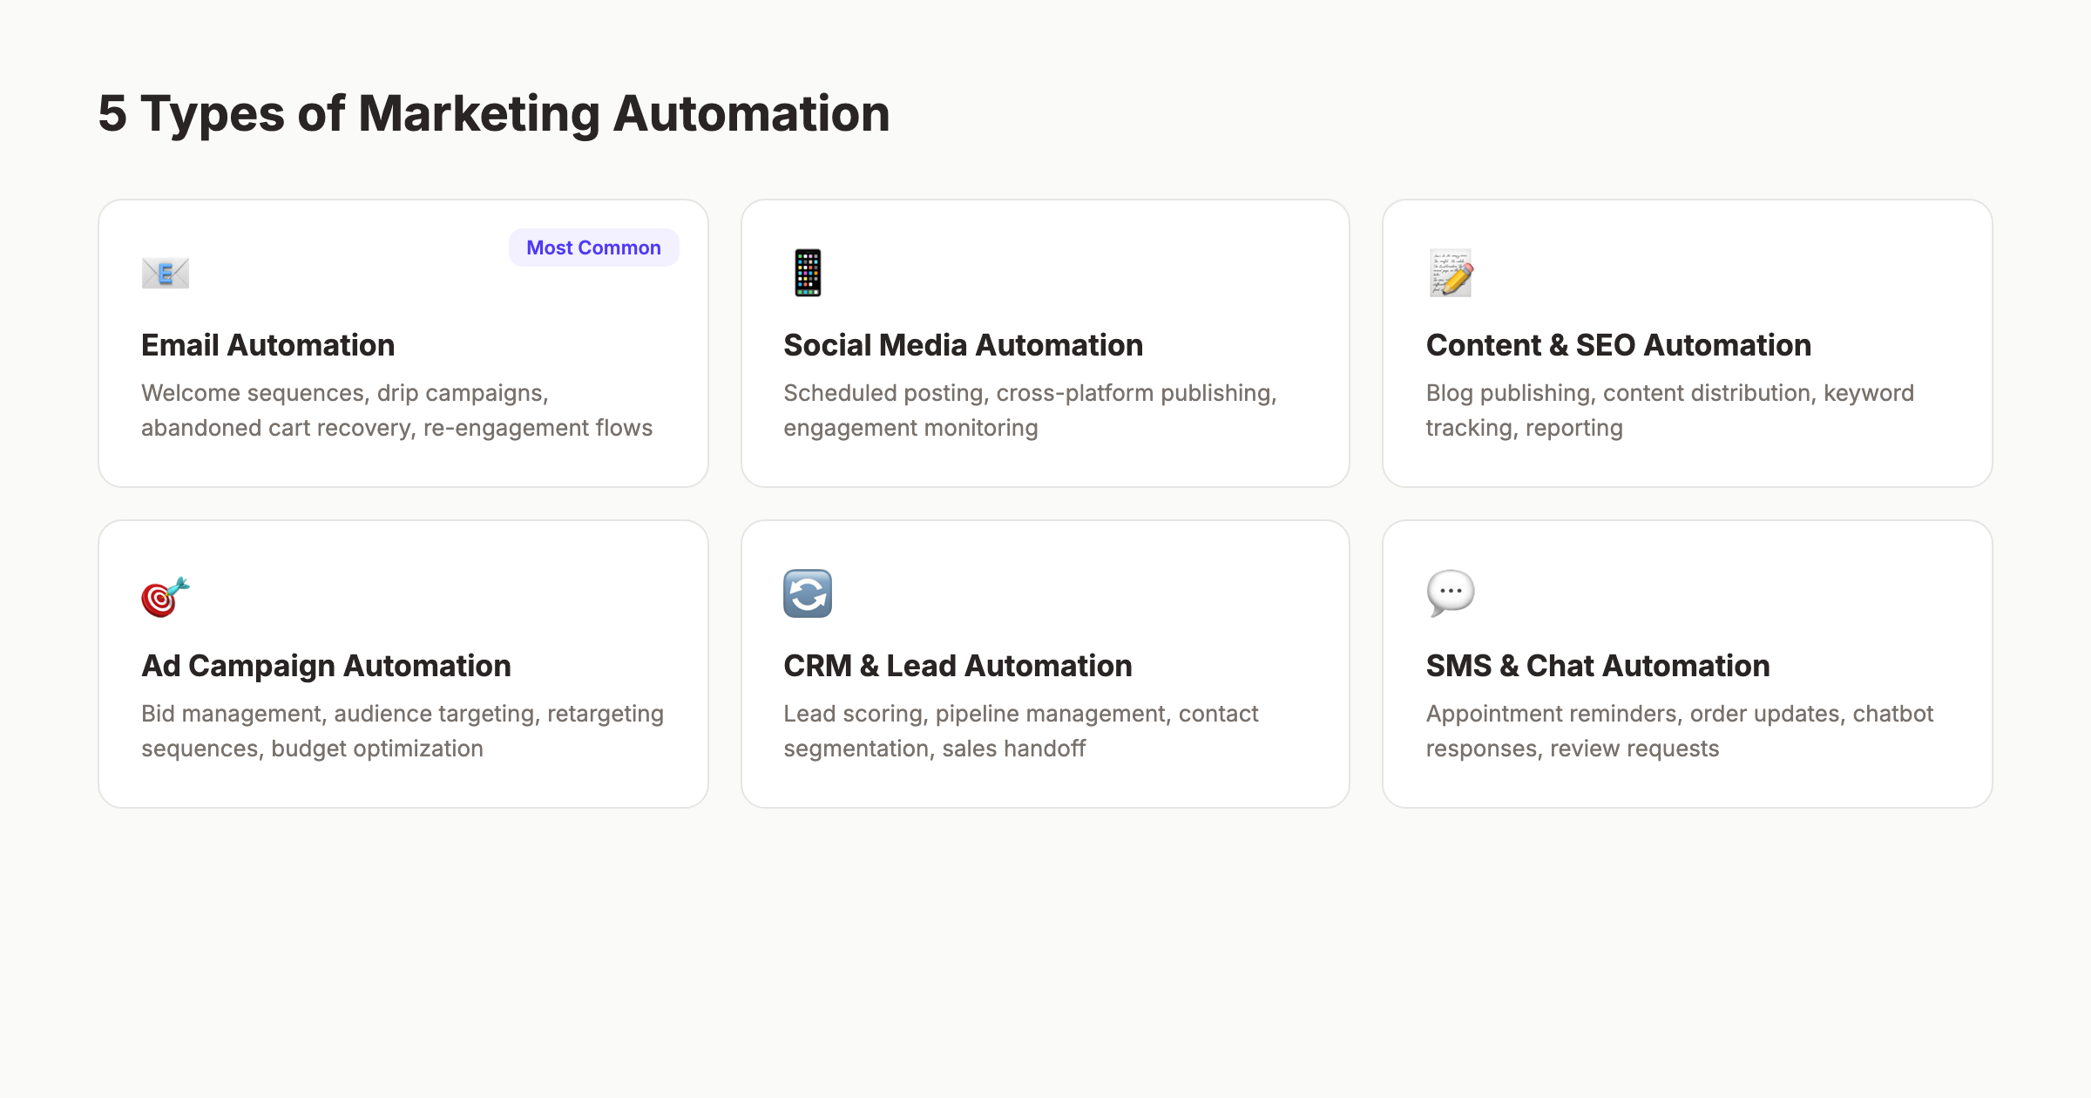Select the sync arrows icon on CRM & Lead Automation
Screen dimensions: 2091x1098
coord(806,594)
